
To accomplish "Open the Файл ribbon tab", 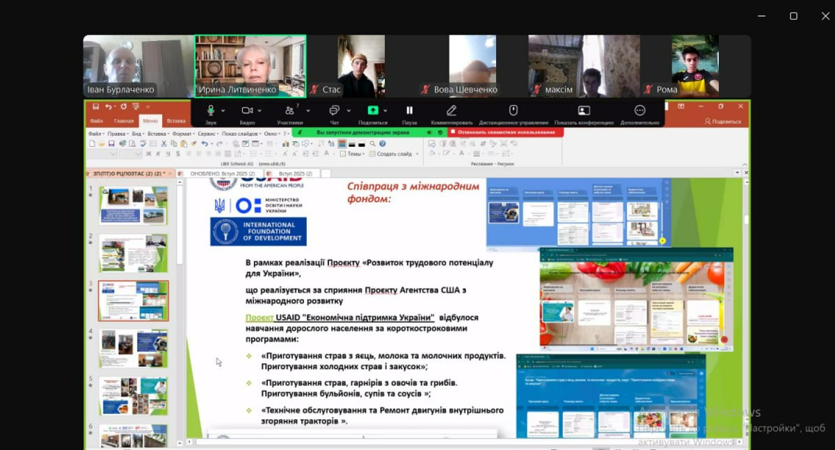I will tap(97, 121).
